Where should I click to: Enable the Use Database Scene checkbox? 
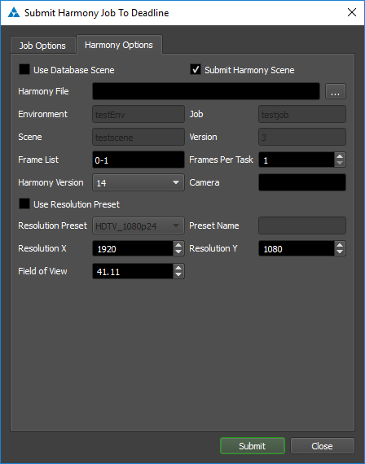pos(24,69)
